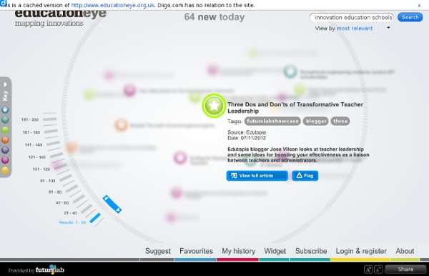Viewport: 429px width, 276px height.
Task: Select the purple key circle
Action: click(5, 150)
